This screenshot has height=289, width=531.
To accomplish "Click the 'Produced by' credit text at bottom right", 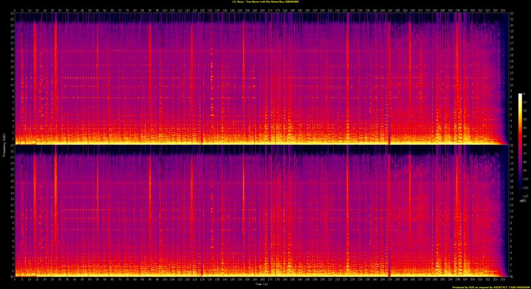I will (x=491, y=287).
